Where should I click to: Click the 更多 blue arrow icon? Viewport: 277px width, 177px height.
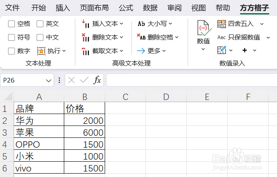pos(141,51)
